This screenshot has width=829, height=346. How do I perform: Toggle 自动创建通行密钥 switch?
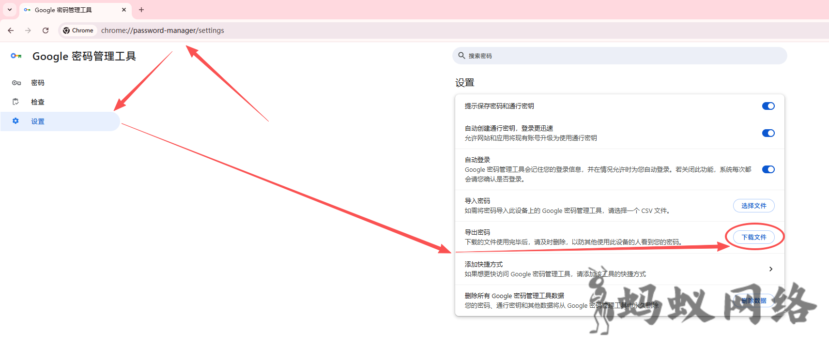tap(768, 133)
